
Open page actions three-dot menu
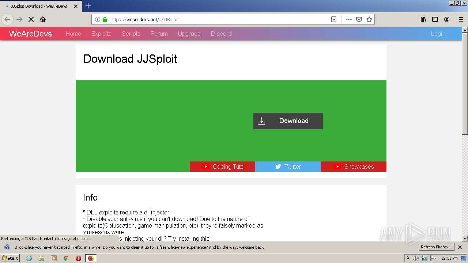pyautogui.click(x=349, y=19)
